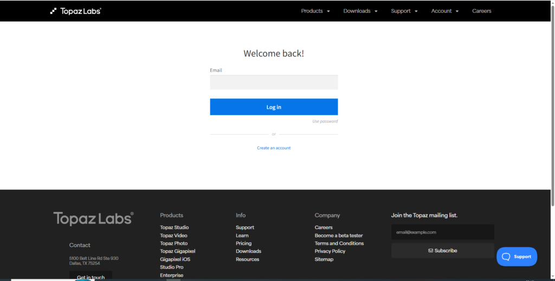Click the Topaz Labs logo in header

[x=76, y=11]
